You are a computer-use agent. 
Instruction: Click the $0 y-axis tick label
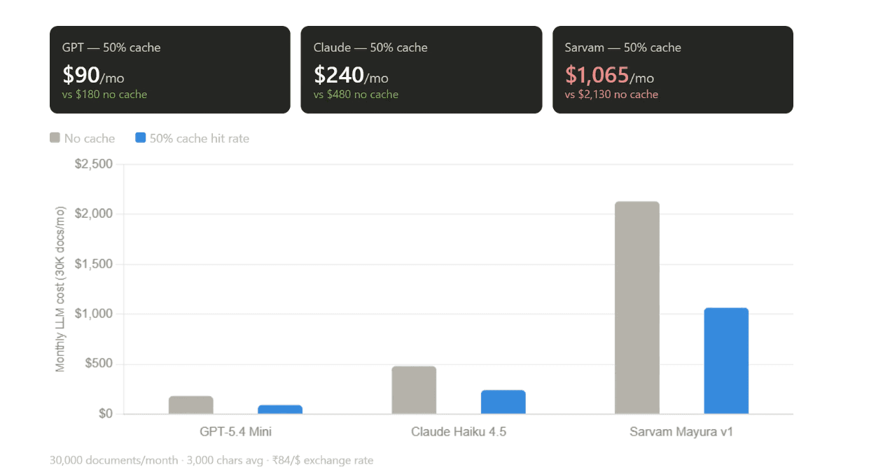pyautogui.click(x=105, y=414)
